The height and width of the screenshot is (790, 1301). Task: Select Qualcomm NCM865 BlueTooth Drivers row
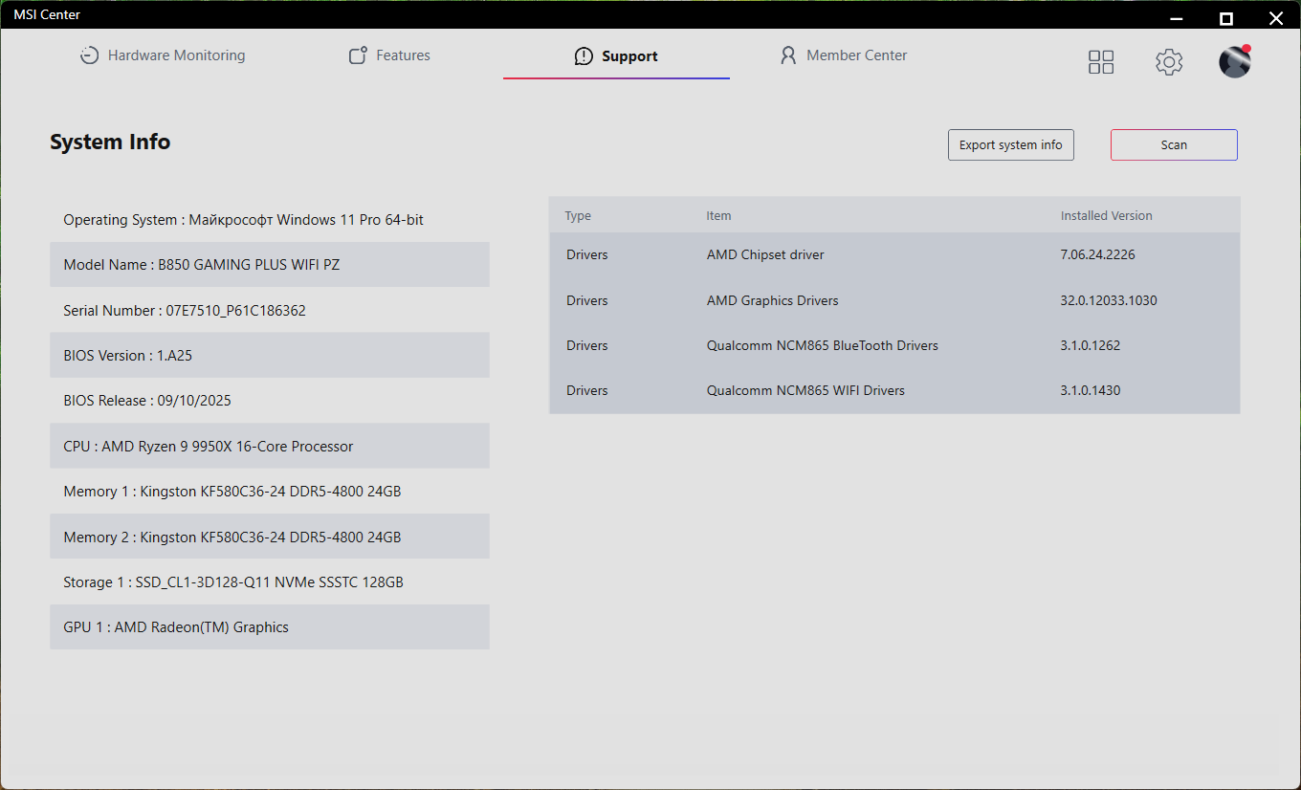pyautogui.click(x=894, y=345)
